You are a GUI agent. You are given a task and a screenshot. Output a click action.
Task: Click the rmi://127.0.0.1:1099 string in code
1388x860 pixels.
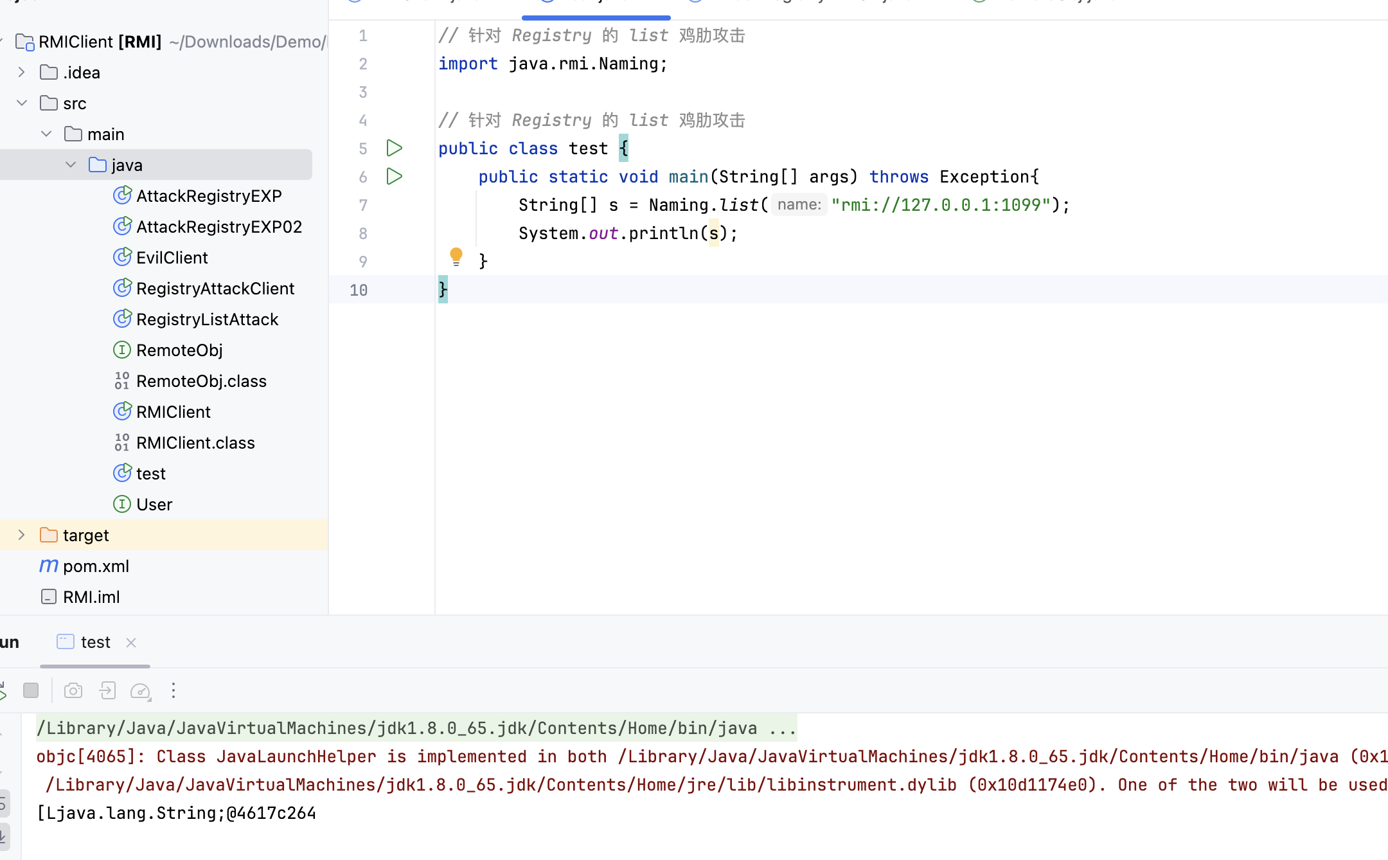(940, 205)
